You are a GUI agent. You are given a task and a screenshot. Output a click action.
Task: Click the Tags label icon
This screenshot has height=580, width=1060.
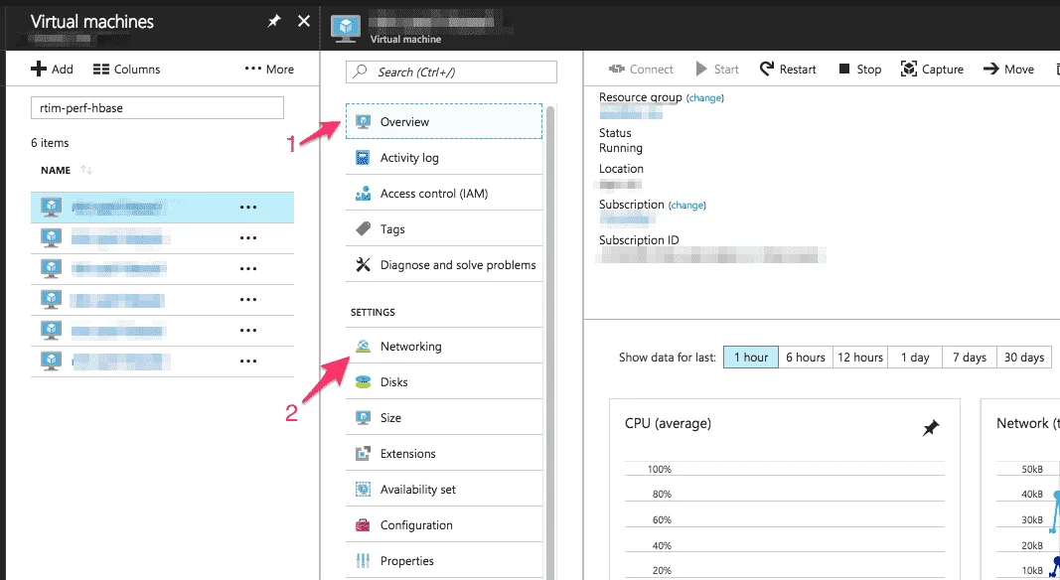click(x=363, y=229)
